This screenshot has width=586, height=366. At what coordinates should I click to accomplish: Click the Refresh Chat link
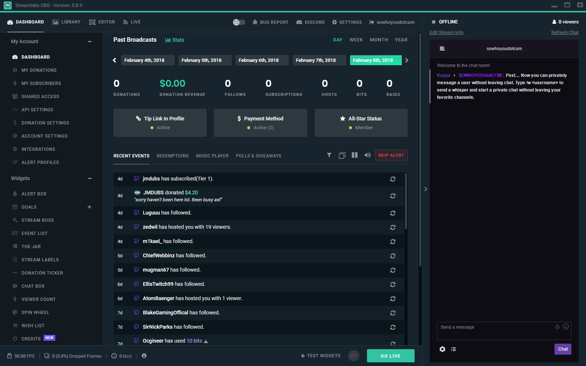tap(565, 33)
